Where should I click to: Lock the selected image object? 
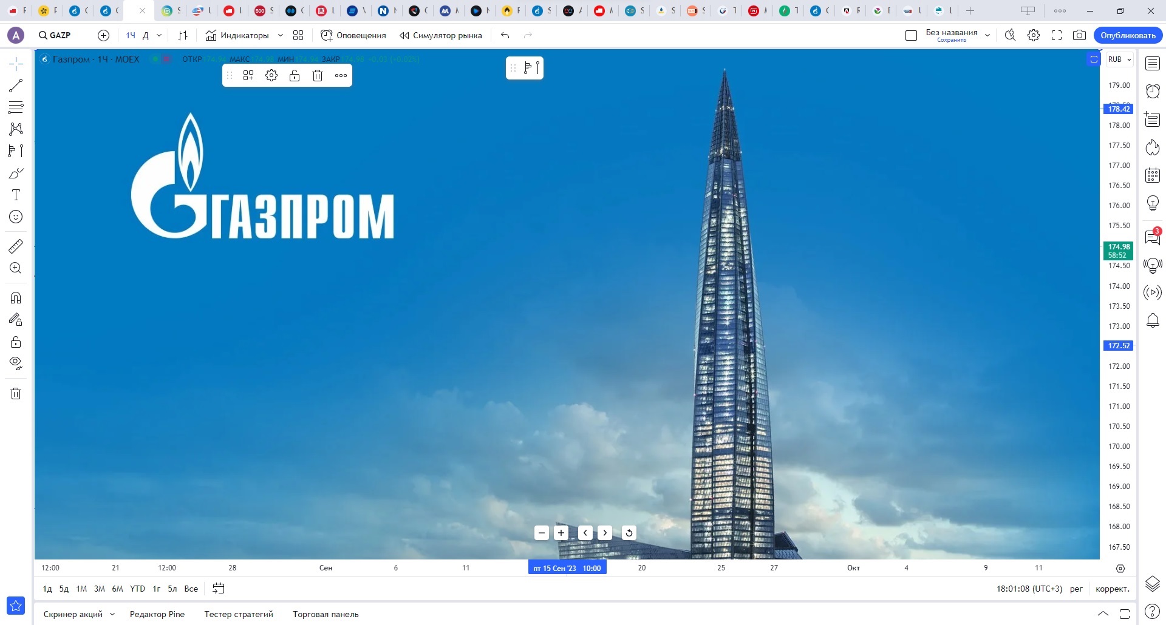(x=295, y=75)
